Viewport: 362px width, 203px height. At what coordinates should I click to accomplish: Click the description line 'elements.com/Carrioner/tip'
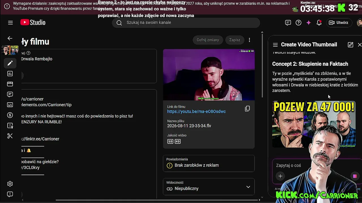click(x=46, y=105)
